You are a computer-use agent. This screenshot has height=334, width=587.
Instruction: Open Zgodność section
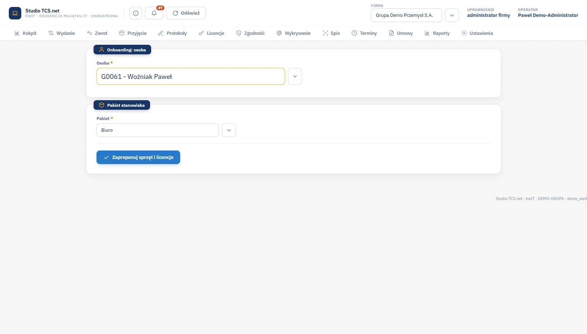251,33
